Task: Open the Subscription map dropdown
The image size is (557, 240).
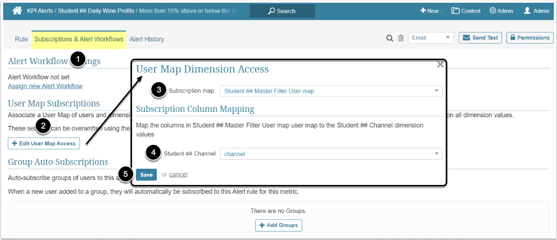Action: click(331, 91)
